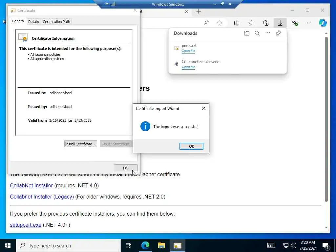Click the Install Certificate button
Screen dimensions: 336x252
click(x=81, y=144)
